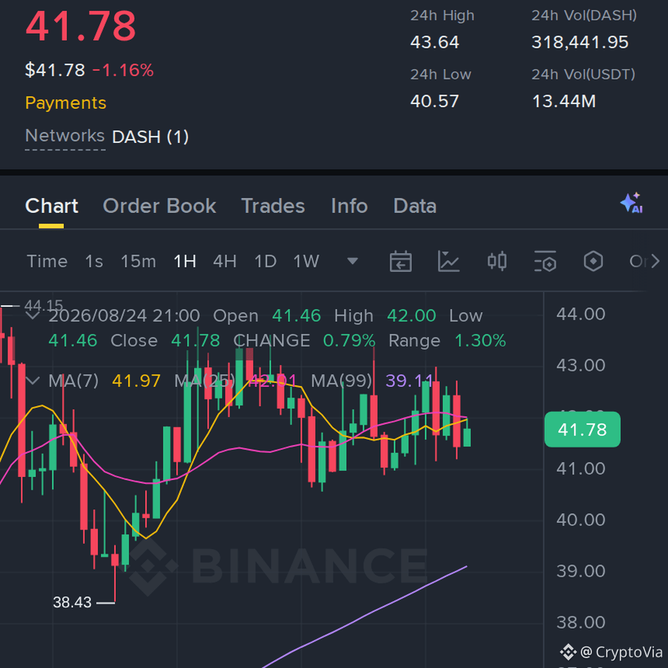Screen dimensions: 668x668
Task: Click the DASH (1) network text
Action: pos(150,137)
